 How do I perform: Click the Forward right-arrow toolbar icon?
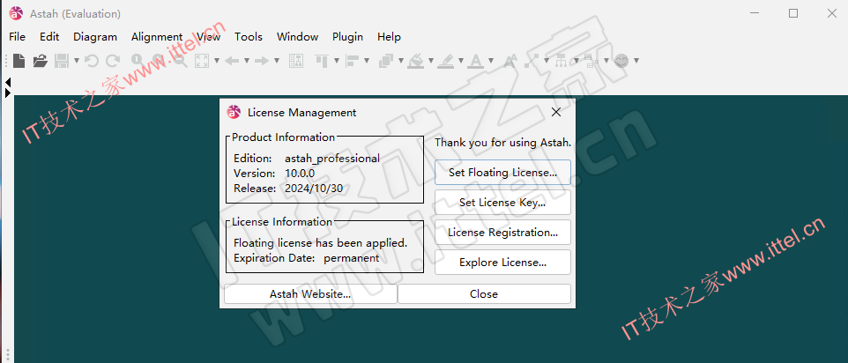[262, 61]
